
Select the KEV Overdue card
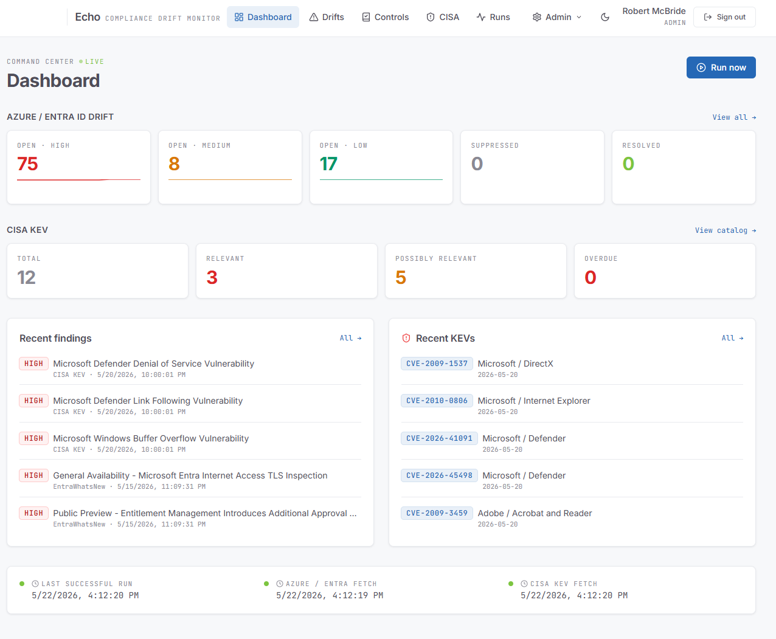coord(665,271)
